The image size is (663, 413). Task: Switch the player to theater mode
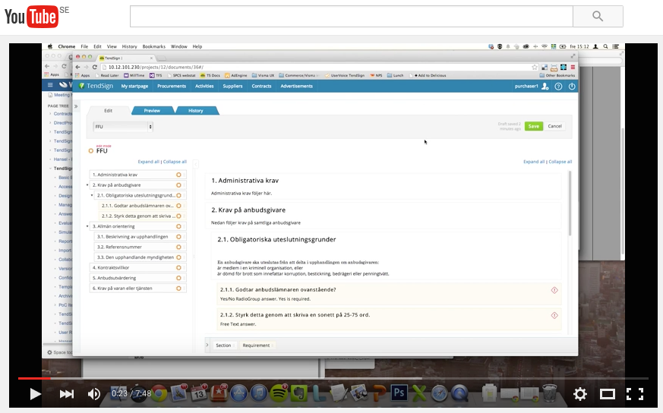[x=608, y=395]
